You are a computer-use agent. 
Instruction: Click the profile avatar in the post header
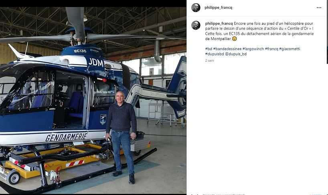[196, 8]
